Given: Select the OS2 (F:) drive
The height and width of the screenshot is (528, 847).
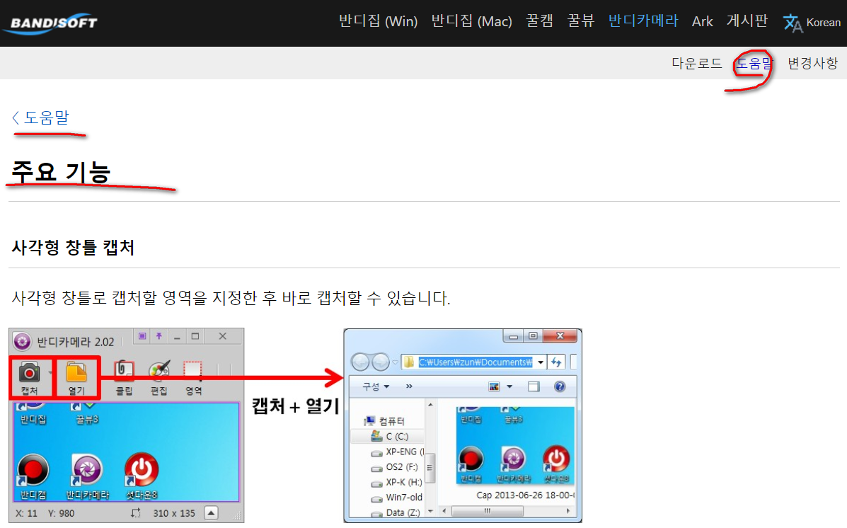Looking at the screenshot, I should click(x=394, y=466).
